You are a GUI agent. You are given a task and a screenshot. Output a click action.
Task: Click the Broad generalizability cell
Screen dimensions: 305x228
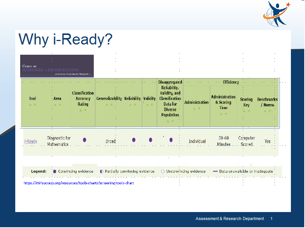coord(111,141)
